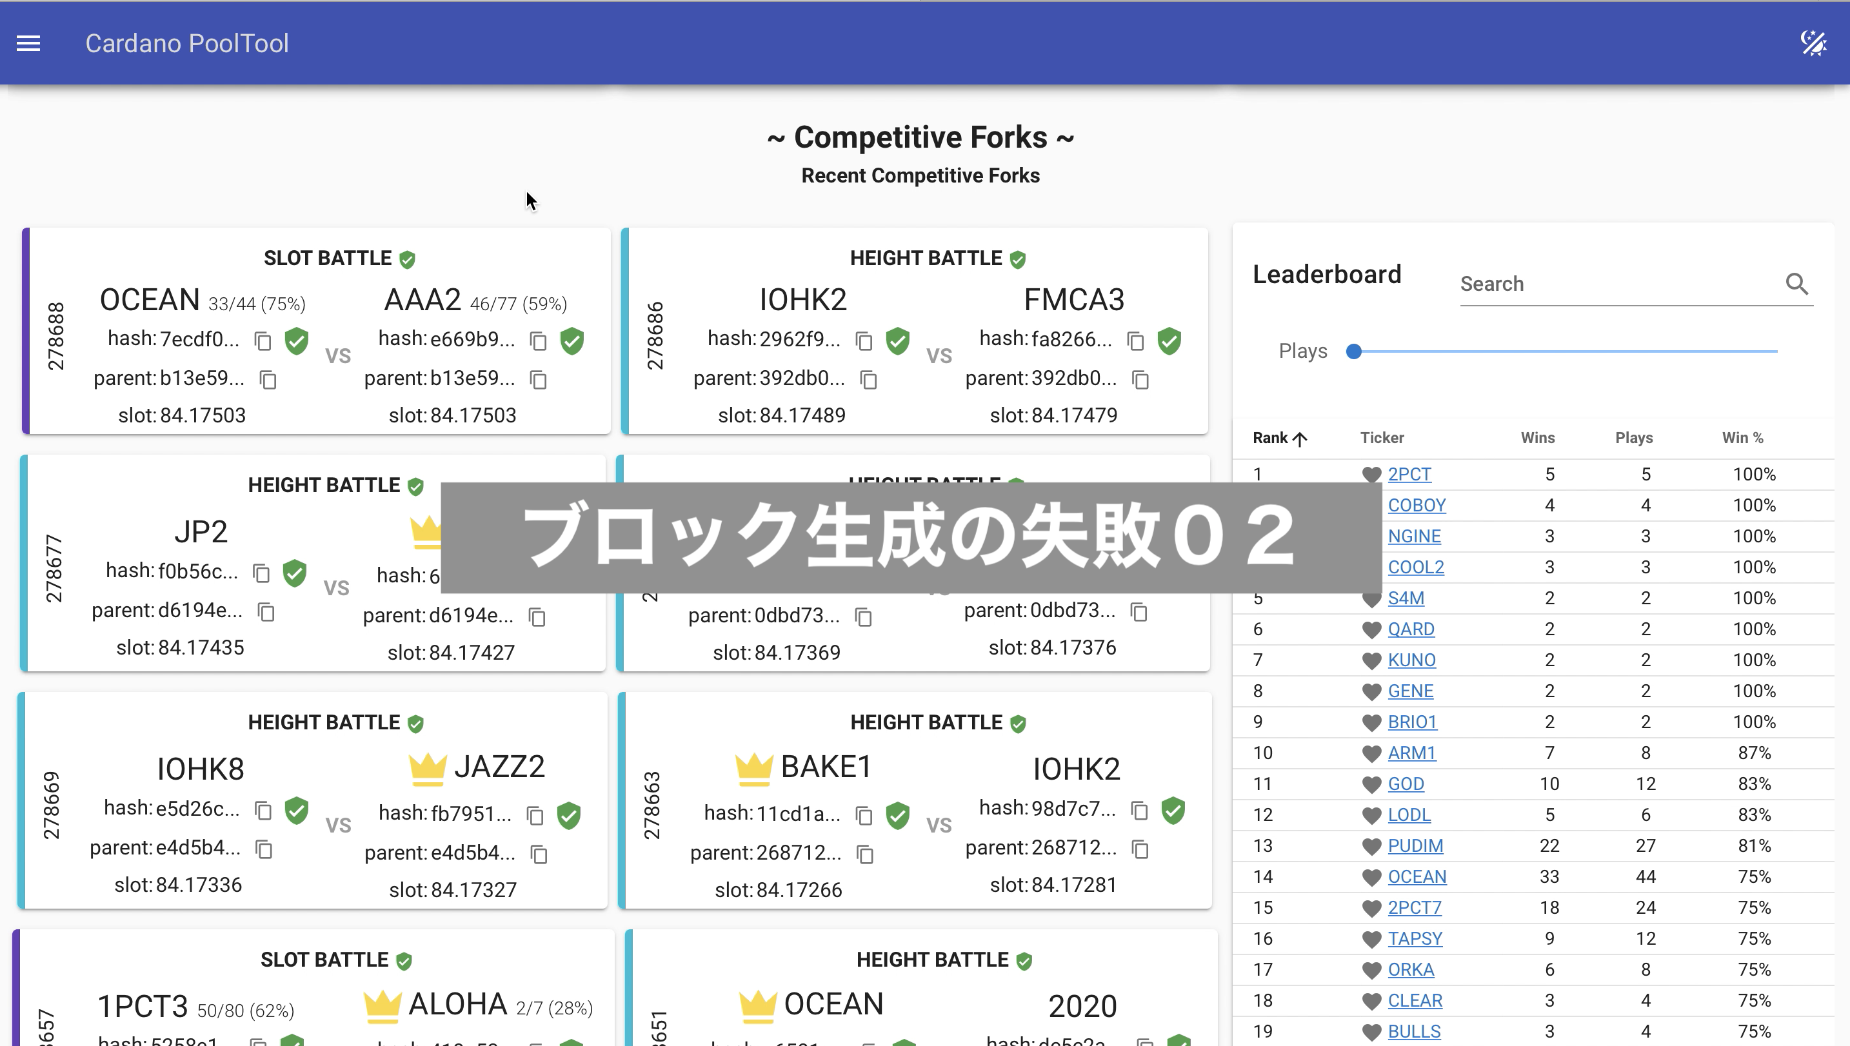
Task: Sort leaderboard by Win % column
Action: click(x=1742, y=437)
